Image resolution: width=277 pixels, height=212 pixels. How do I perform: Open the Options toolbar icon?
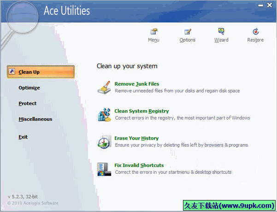coord(188,31)
